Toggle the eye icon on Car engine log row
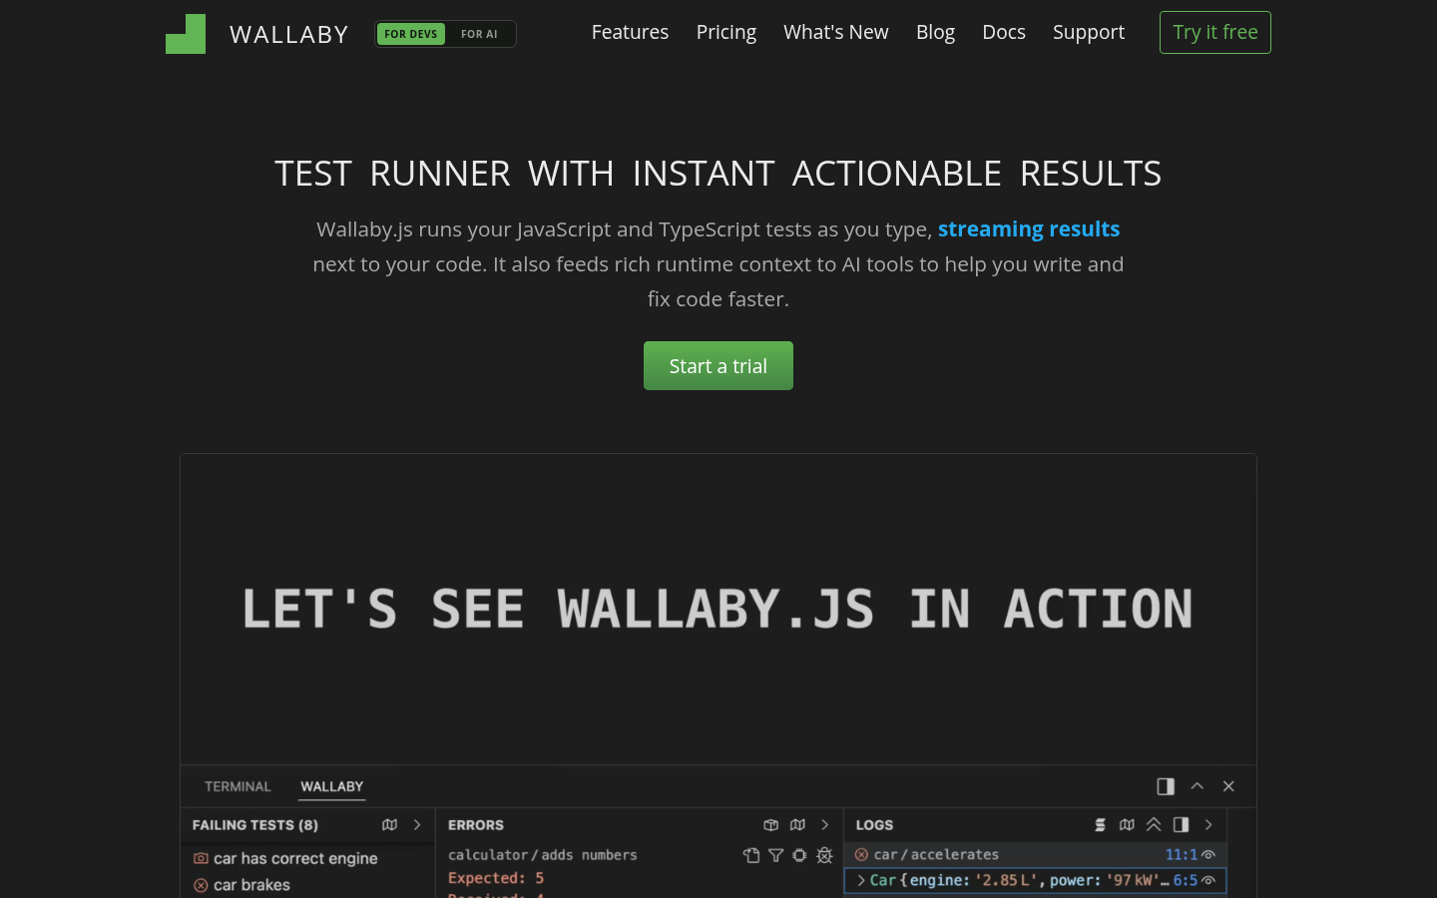 (1208, 881)
